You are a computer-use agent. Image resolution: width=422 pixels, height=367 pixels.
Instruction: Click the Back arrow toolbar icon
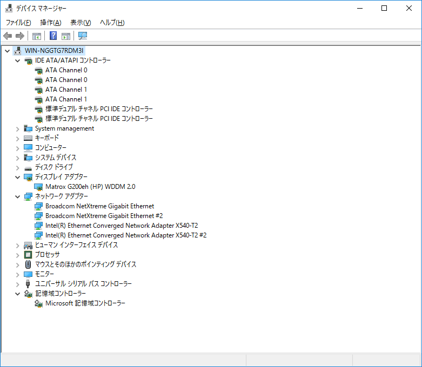[x=8, y=36]
